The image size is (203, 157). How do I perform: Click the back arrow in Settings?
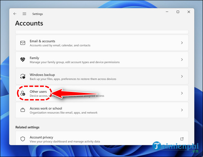15,14
